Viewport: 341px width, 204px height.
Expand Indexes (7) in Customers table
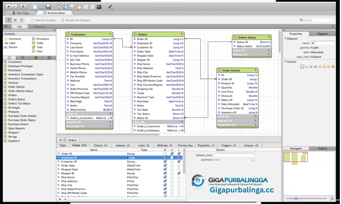pyautogui.click(x=110, y=122)
